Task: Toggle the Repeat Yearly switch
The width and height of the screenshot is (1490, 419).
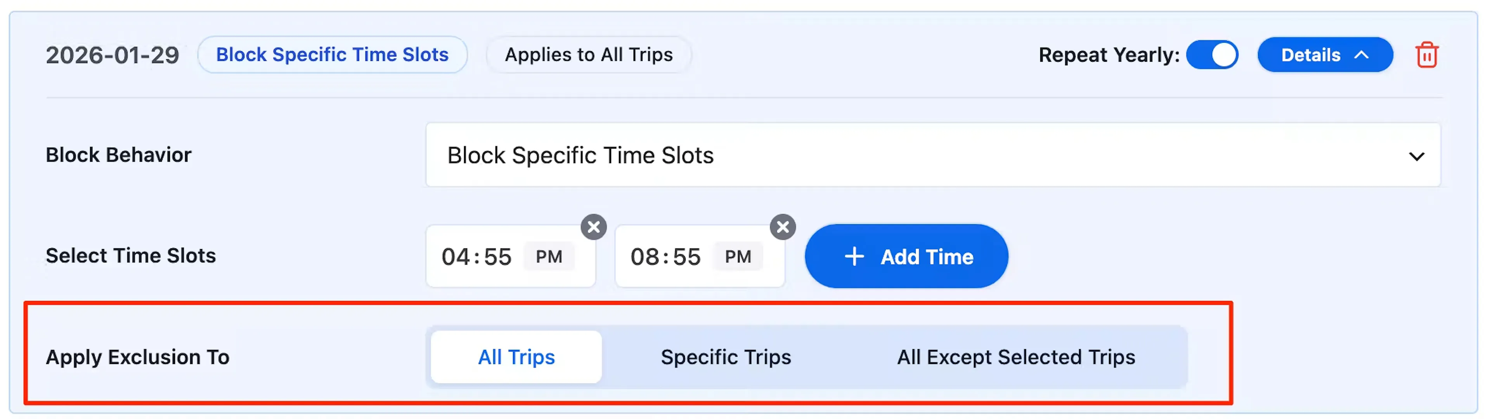Action: coord(1212,55)
